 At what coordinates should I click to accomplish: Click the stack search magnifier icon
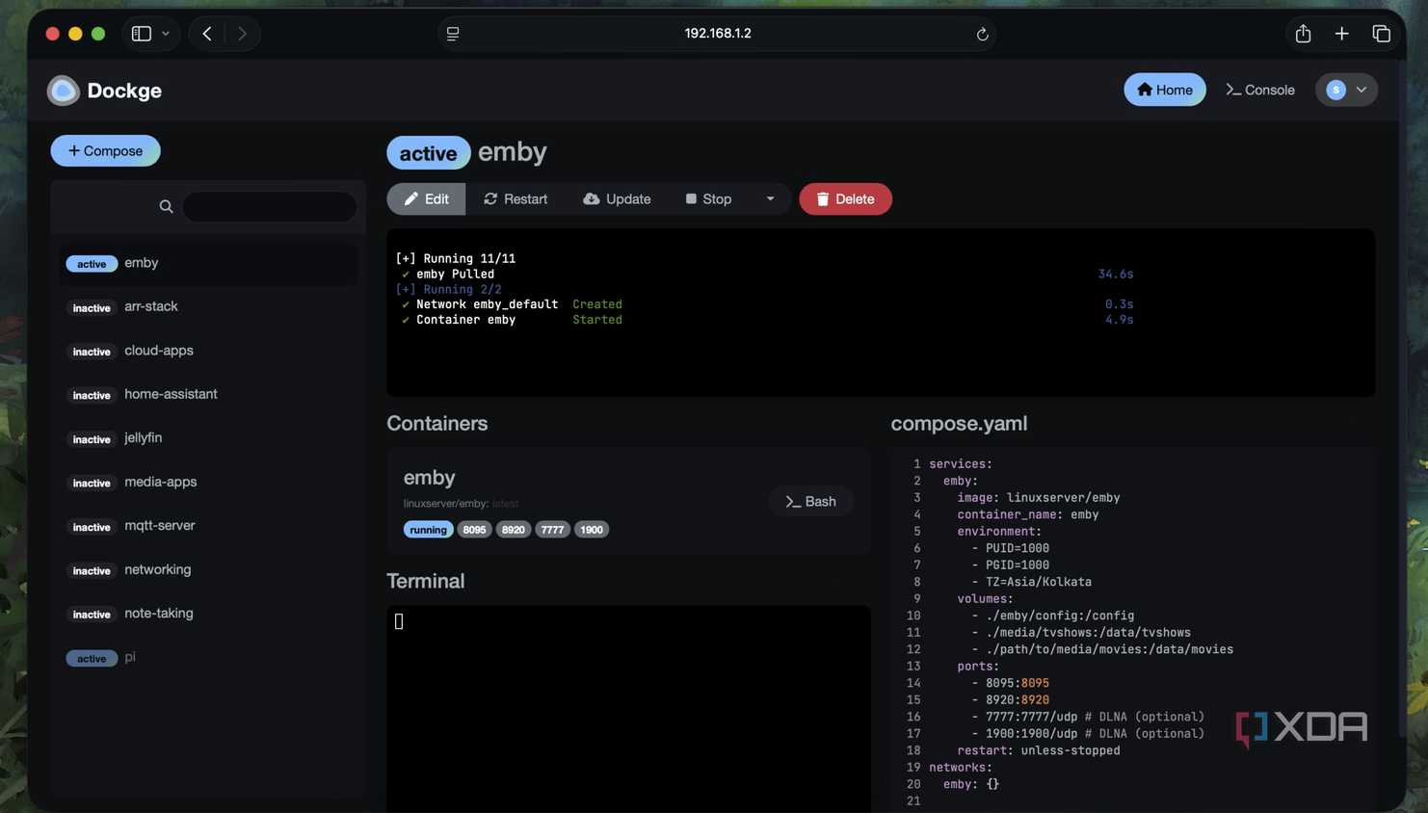166,206
